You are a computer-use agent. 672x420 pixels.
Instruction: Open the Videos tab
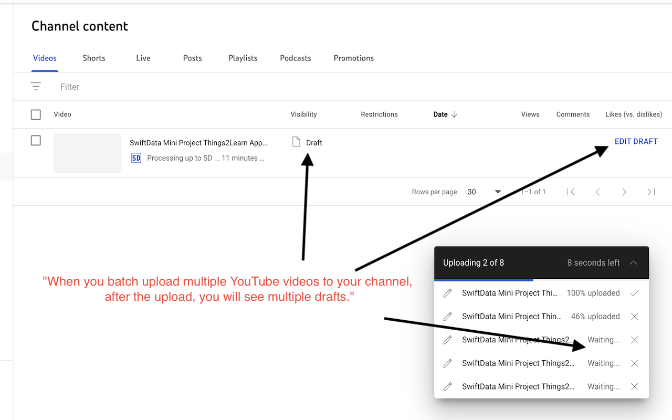[45, 58]
